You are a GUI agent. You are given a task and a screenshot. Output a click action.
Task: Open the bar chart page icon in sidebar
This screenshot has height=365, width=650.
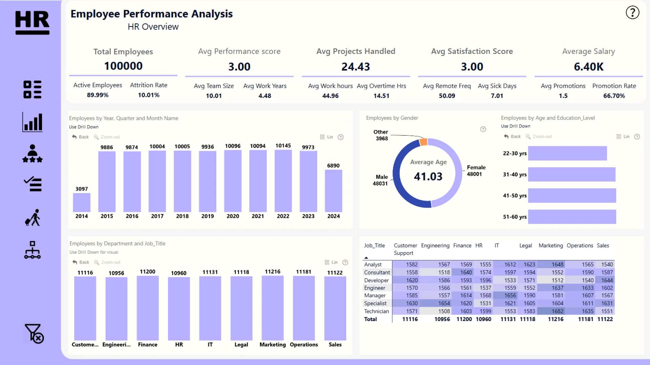pyautogui.click(x=32, y=122)
